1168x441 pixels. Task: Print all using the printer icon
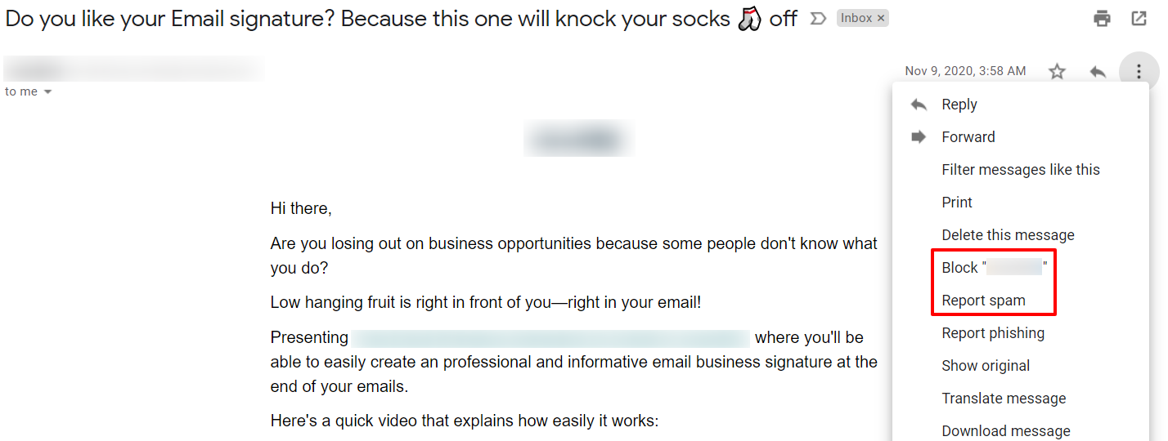[x=1103, y=19]
